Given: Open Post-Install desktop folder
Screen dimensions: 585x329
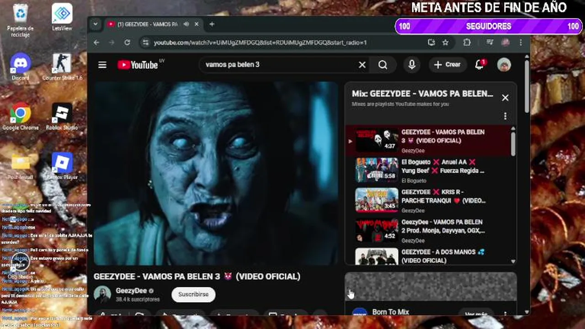Looking at the screenshot, I should 21,166.
